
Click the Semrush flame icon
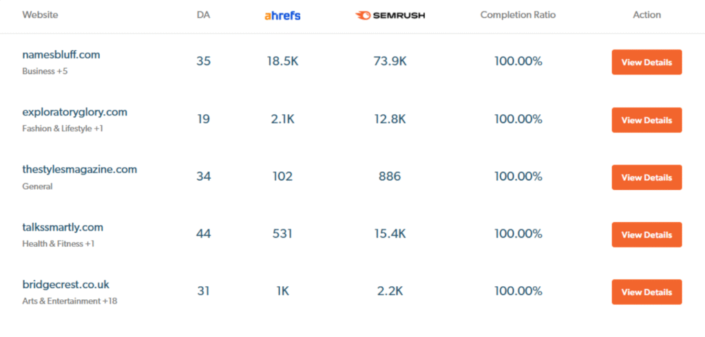(x=363, y=16)
